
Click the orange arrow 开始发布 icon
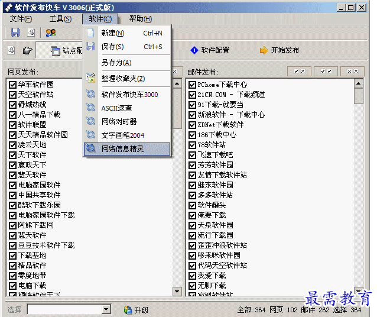(x=264, y=50)
